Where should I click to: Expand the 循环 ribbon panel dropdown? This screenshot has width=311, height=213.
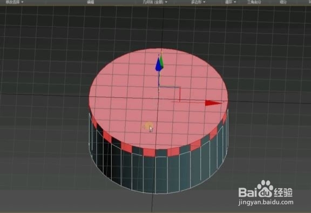pos(231,2)
